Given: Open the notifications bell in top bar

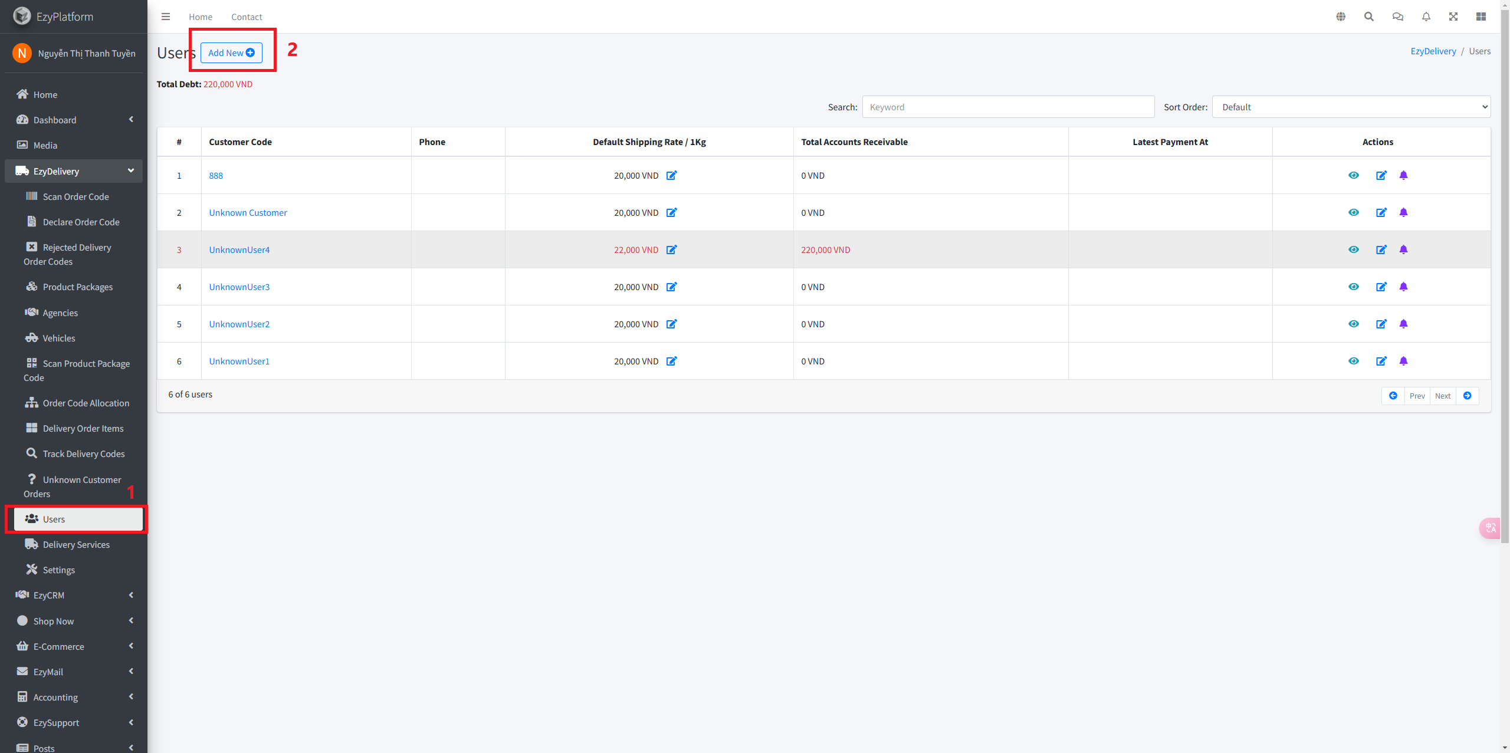Looking at the screenshot, I should (x=1426, y=17).
